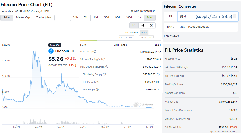This screenshot has width=241, height=133.
Task: Open Max Supply info icon
Action: 97,89
